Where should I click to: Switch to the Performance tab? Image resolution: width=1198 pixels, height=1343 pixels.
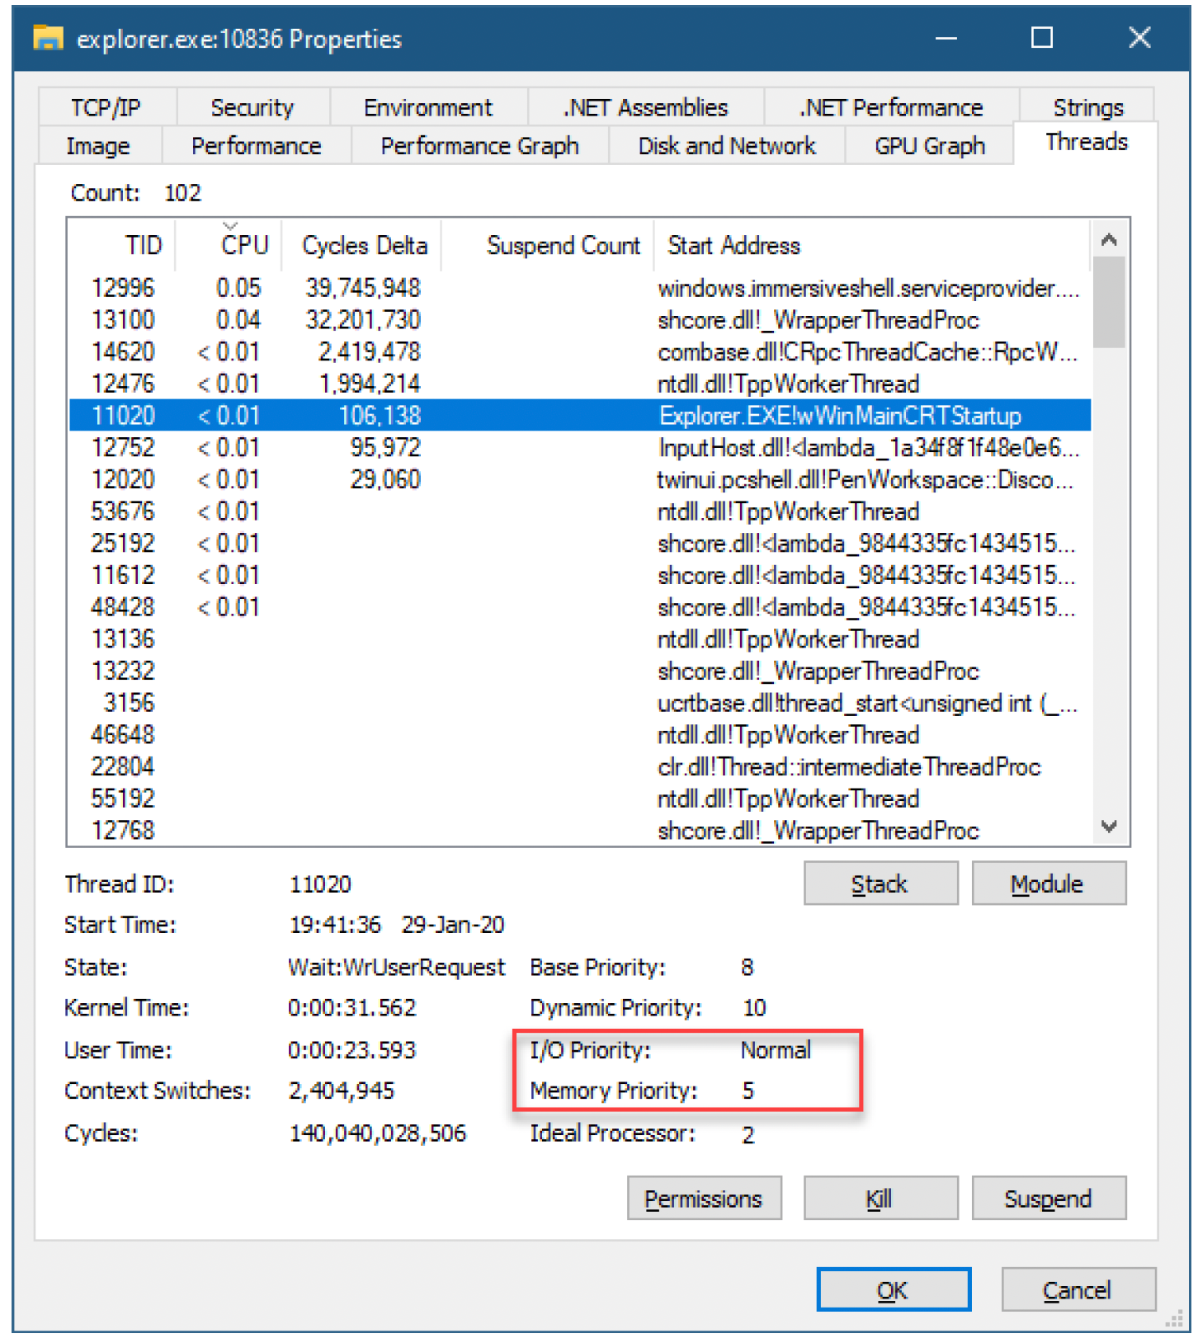click(x=256, y=146)
